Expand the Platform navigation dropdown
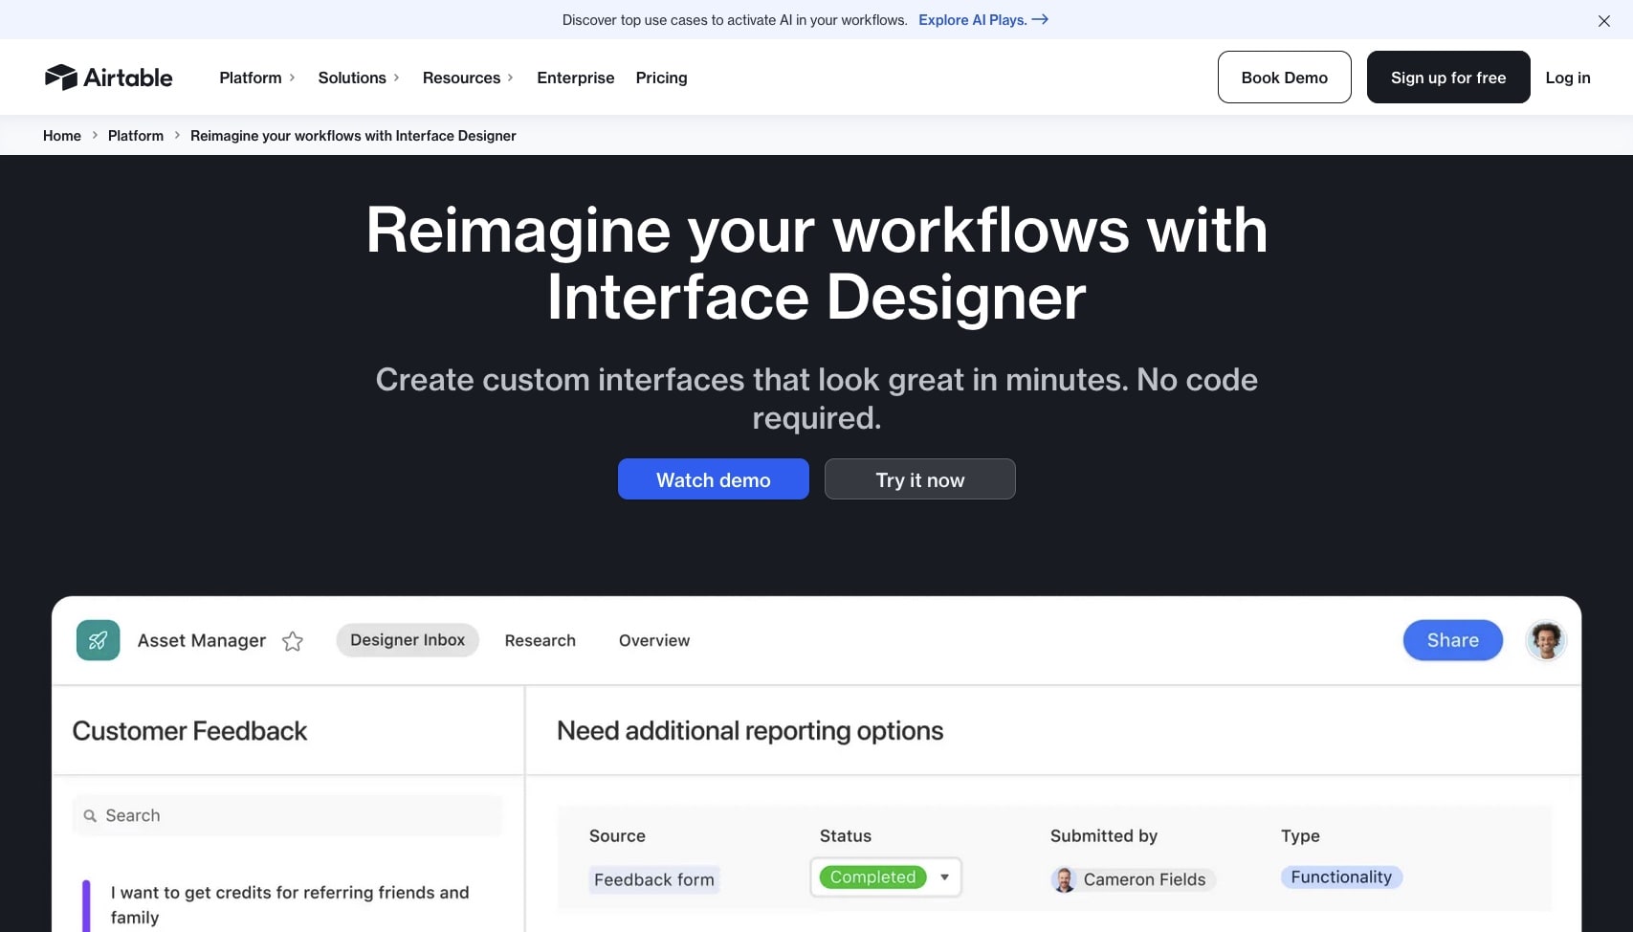The image size is (1633, 932). (x=255, y=78)
